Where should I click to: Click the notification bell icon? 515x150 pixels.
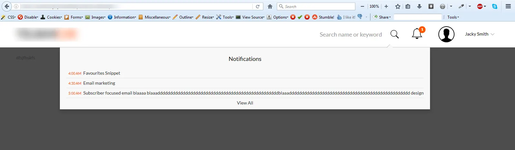[x=417, y=34]
